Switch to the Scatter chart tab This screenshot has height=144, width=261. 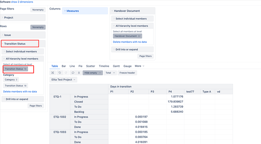click(x=90, y=66)
